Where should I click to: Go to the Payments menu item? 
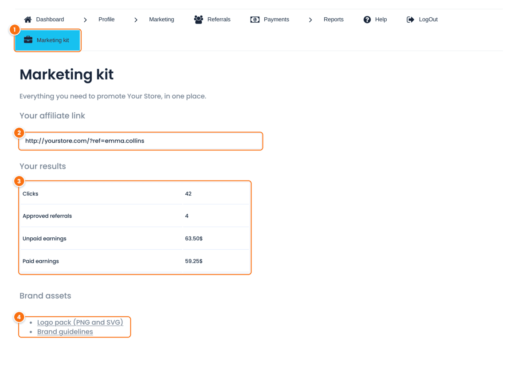[276, 20]
